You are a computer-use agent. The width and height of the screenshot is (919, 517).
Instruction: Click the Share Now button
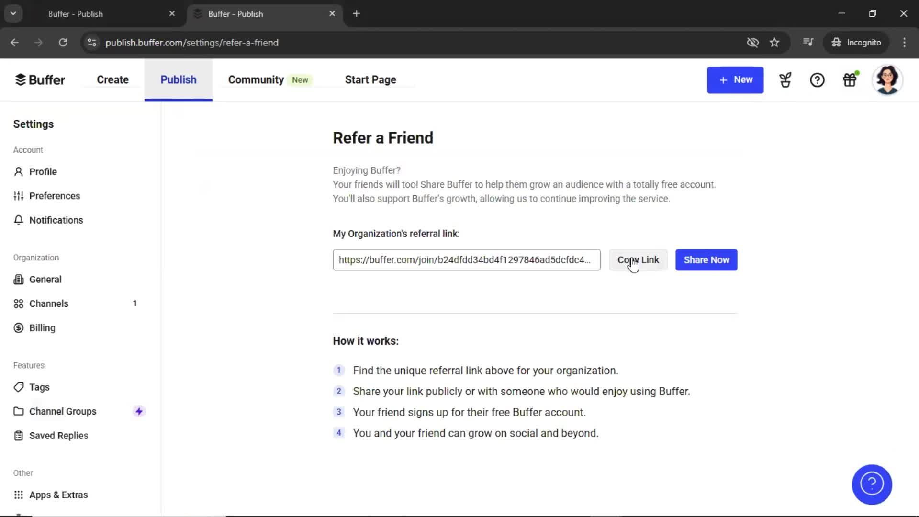(706, 259)
